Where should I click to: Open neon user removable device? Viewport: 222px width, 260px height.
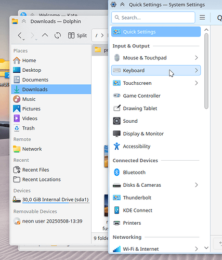pos(51,221)
